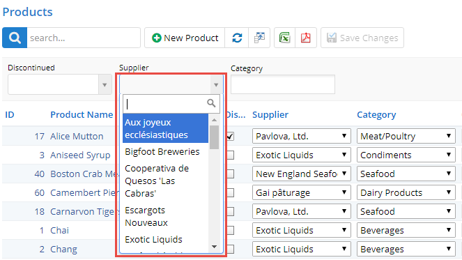Viewport: 462px width, 260px height.
Task: Open Chai product link
Action: (59, 230)
